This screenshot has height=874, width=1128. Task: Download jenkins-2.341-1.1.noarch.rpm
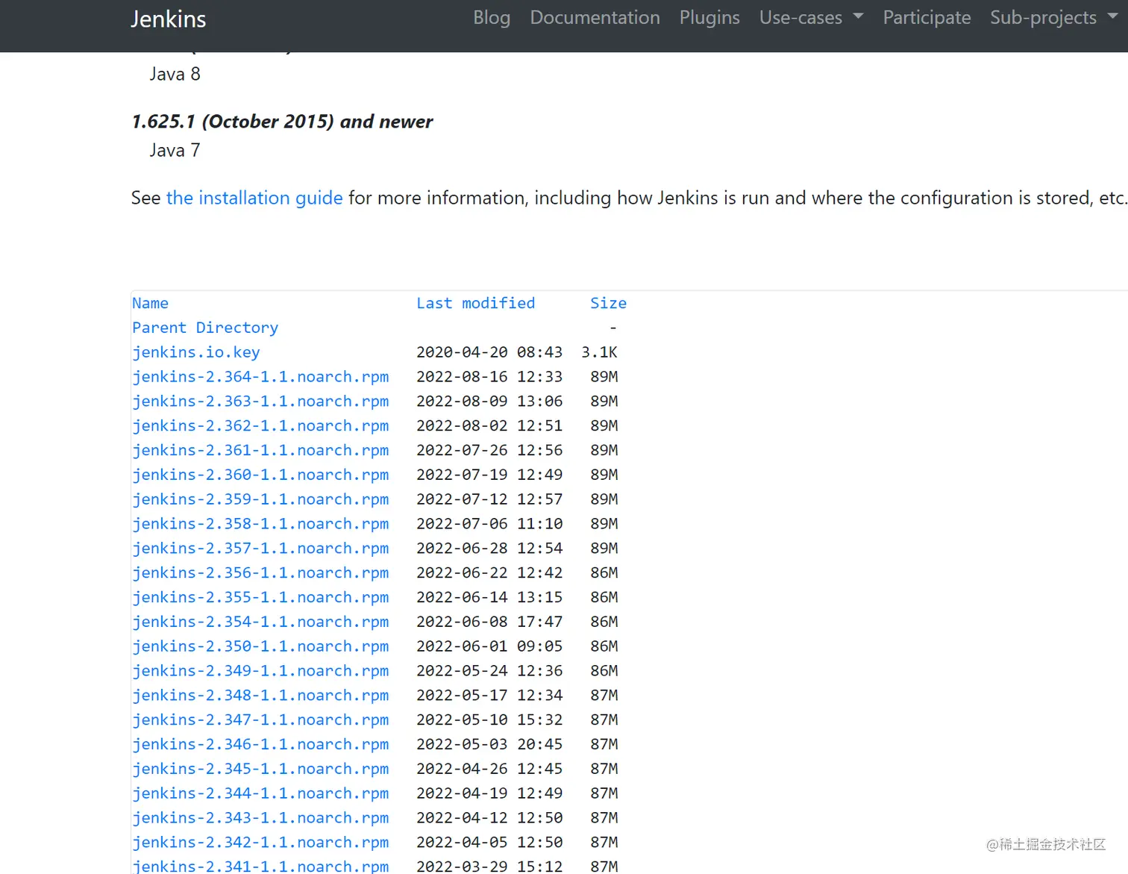[260, 867]
